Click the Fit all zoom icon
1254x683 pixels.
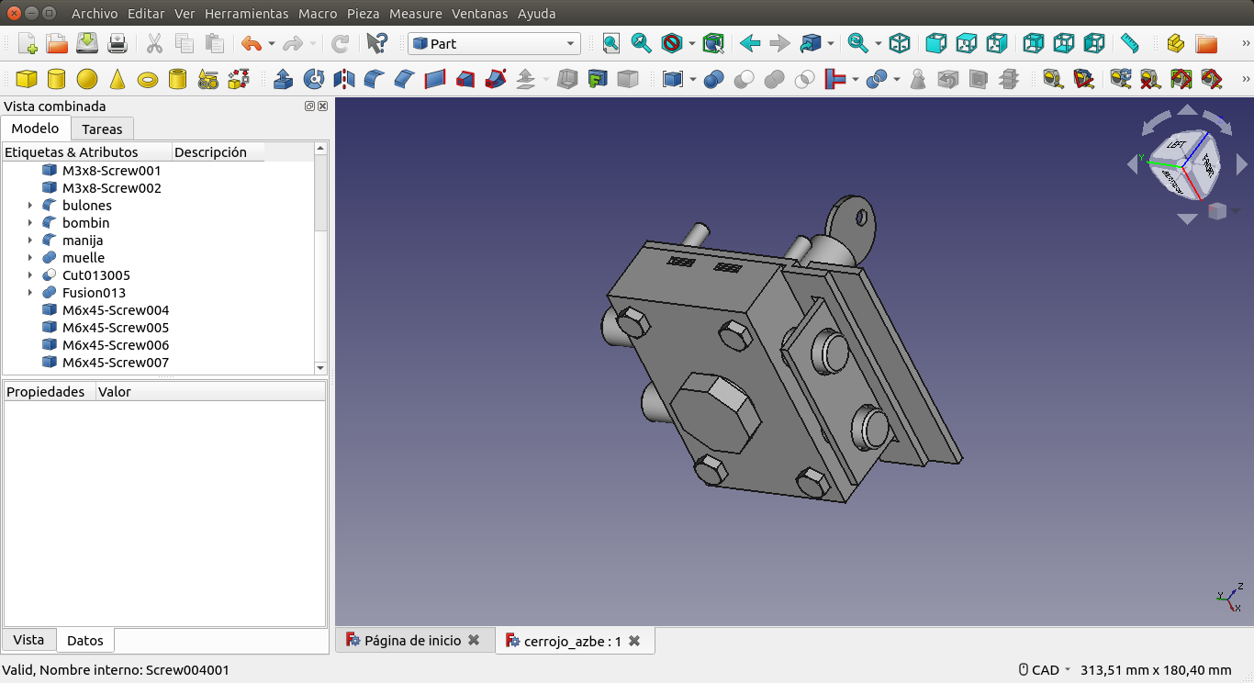pos(611,43)
